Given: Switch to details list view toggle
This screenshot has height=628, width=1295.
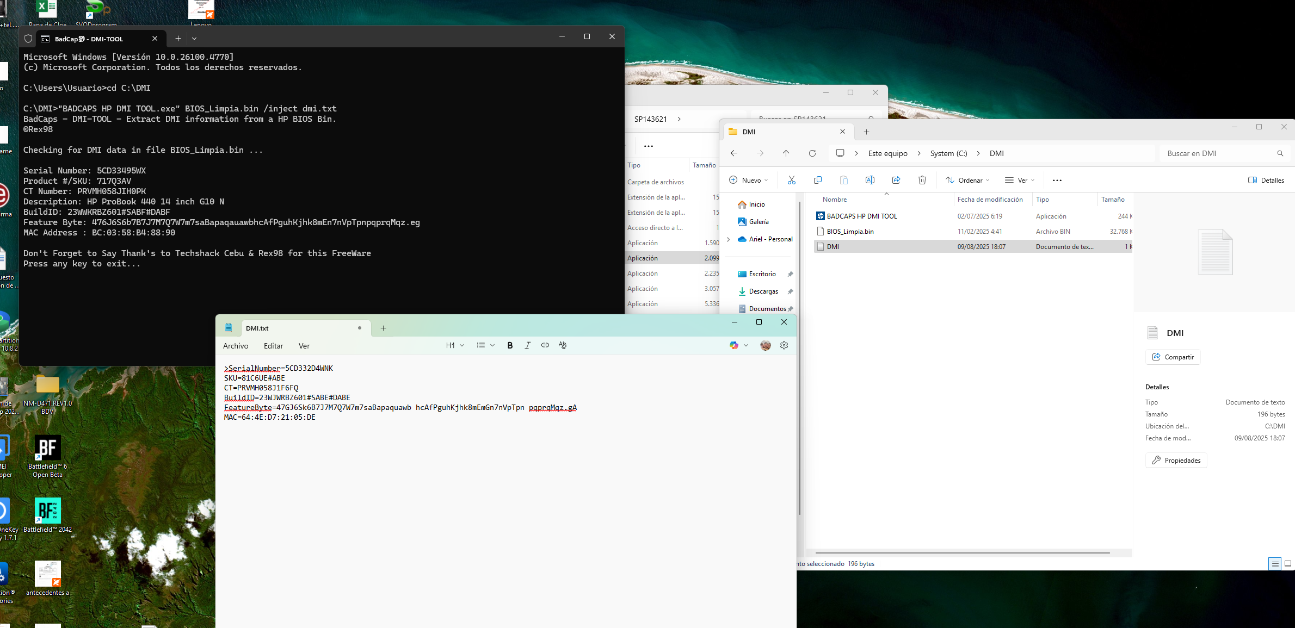Looking at the screenshot, I should (1275, 564).
